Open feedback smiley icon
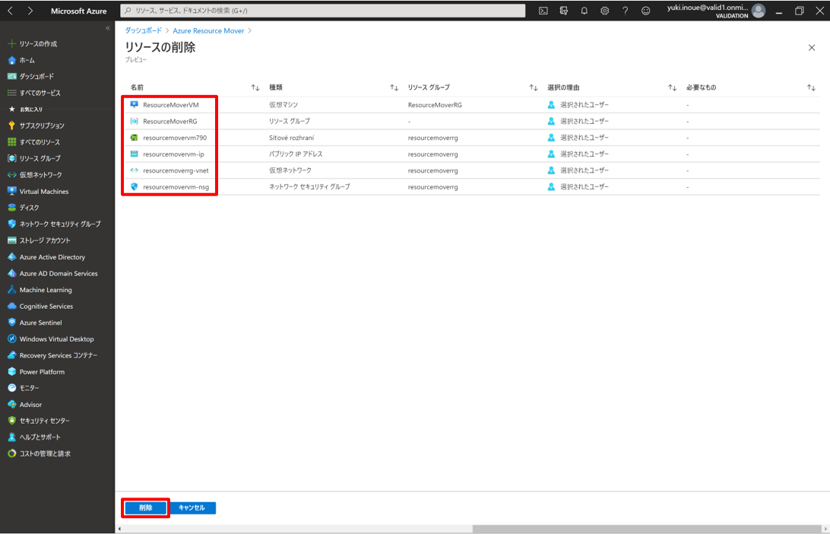This screenshot has height=534, width=830. pyautogui.click(x=646, y=11)
